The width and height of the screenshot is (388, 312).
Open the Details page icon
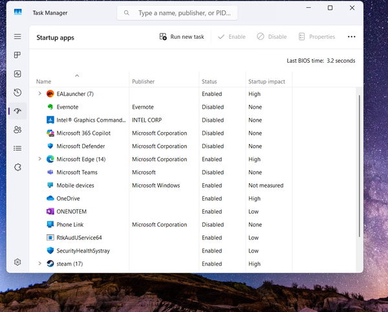tap(17, 148)
